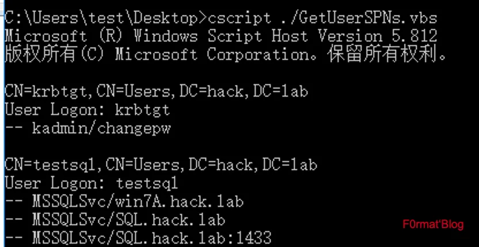The width and height of the screenshot is (479, 247).
Task: Click the kadmin/changepw SPN entry
Action: point(101,128)
